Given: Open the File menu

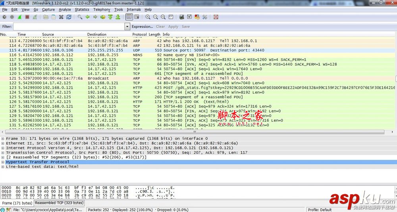Looking at the screenshot, I should click(4, 10).
